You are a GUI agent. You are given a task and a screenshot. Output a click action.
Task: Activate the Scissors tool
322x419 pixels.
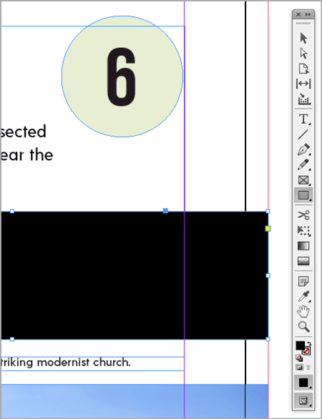point(303,215)
